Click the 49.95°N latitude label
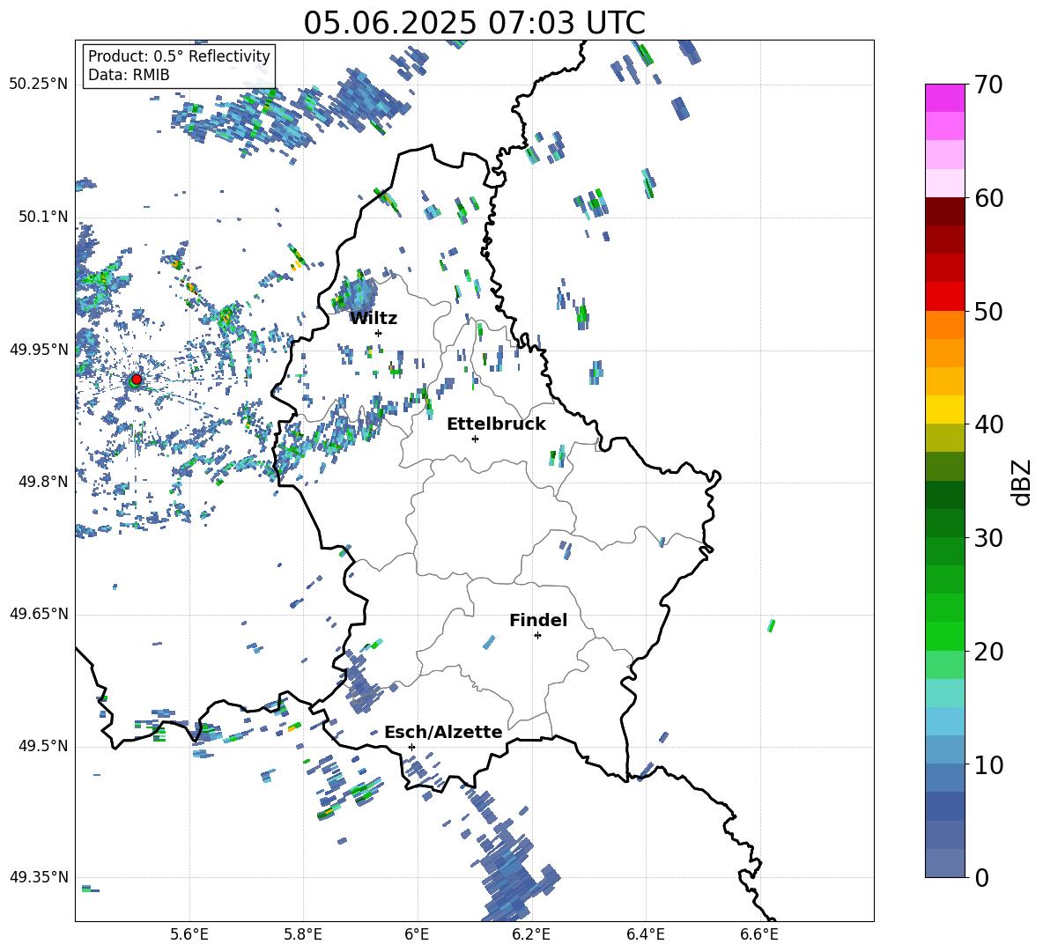 click(x=39, y=350)
